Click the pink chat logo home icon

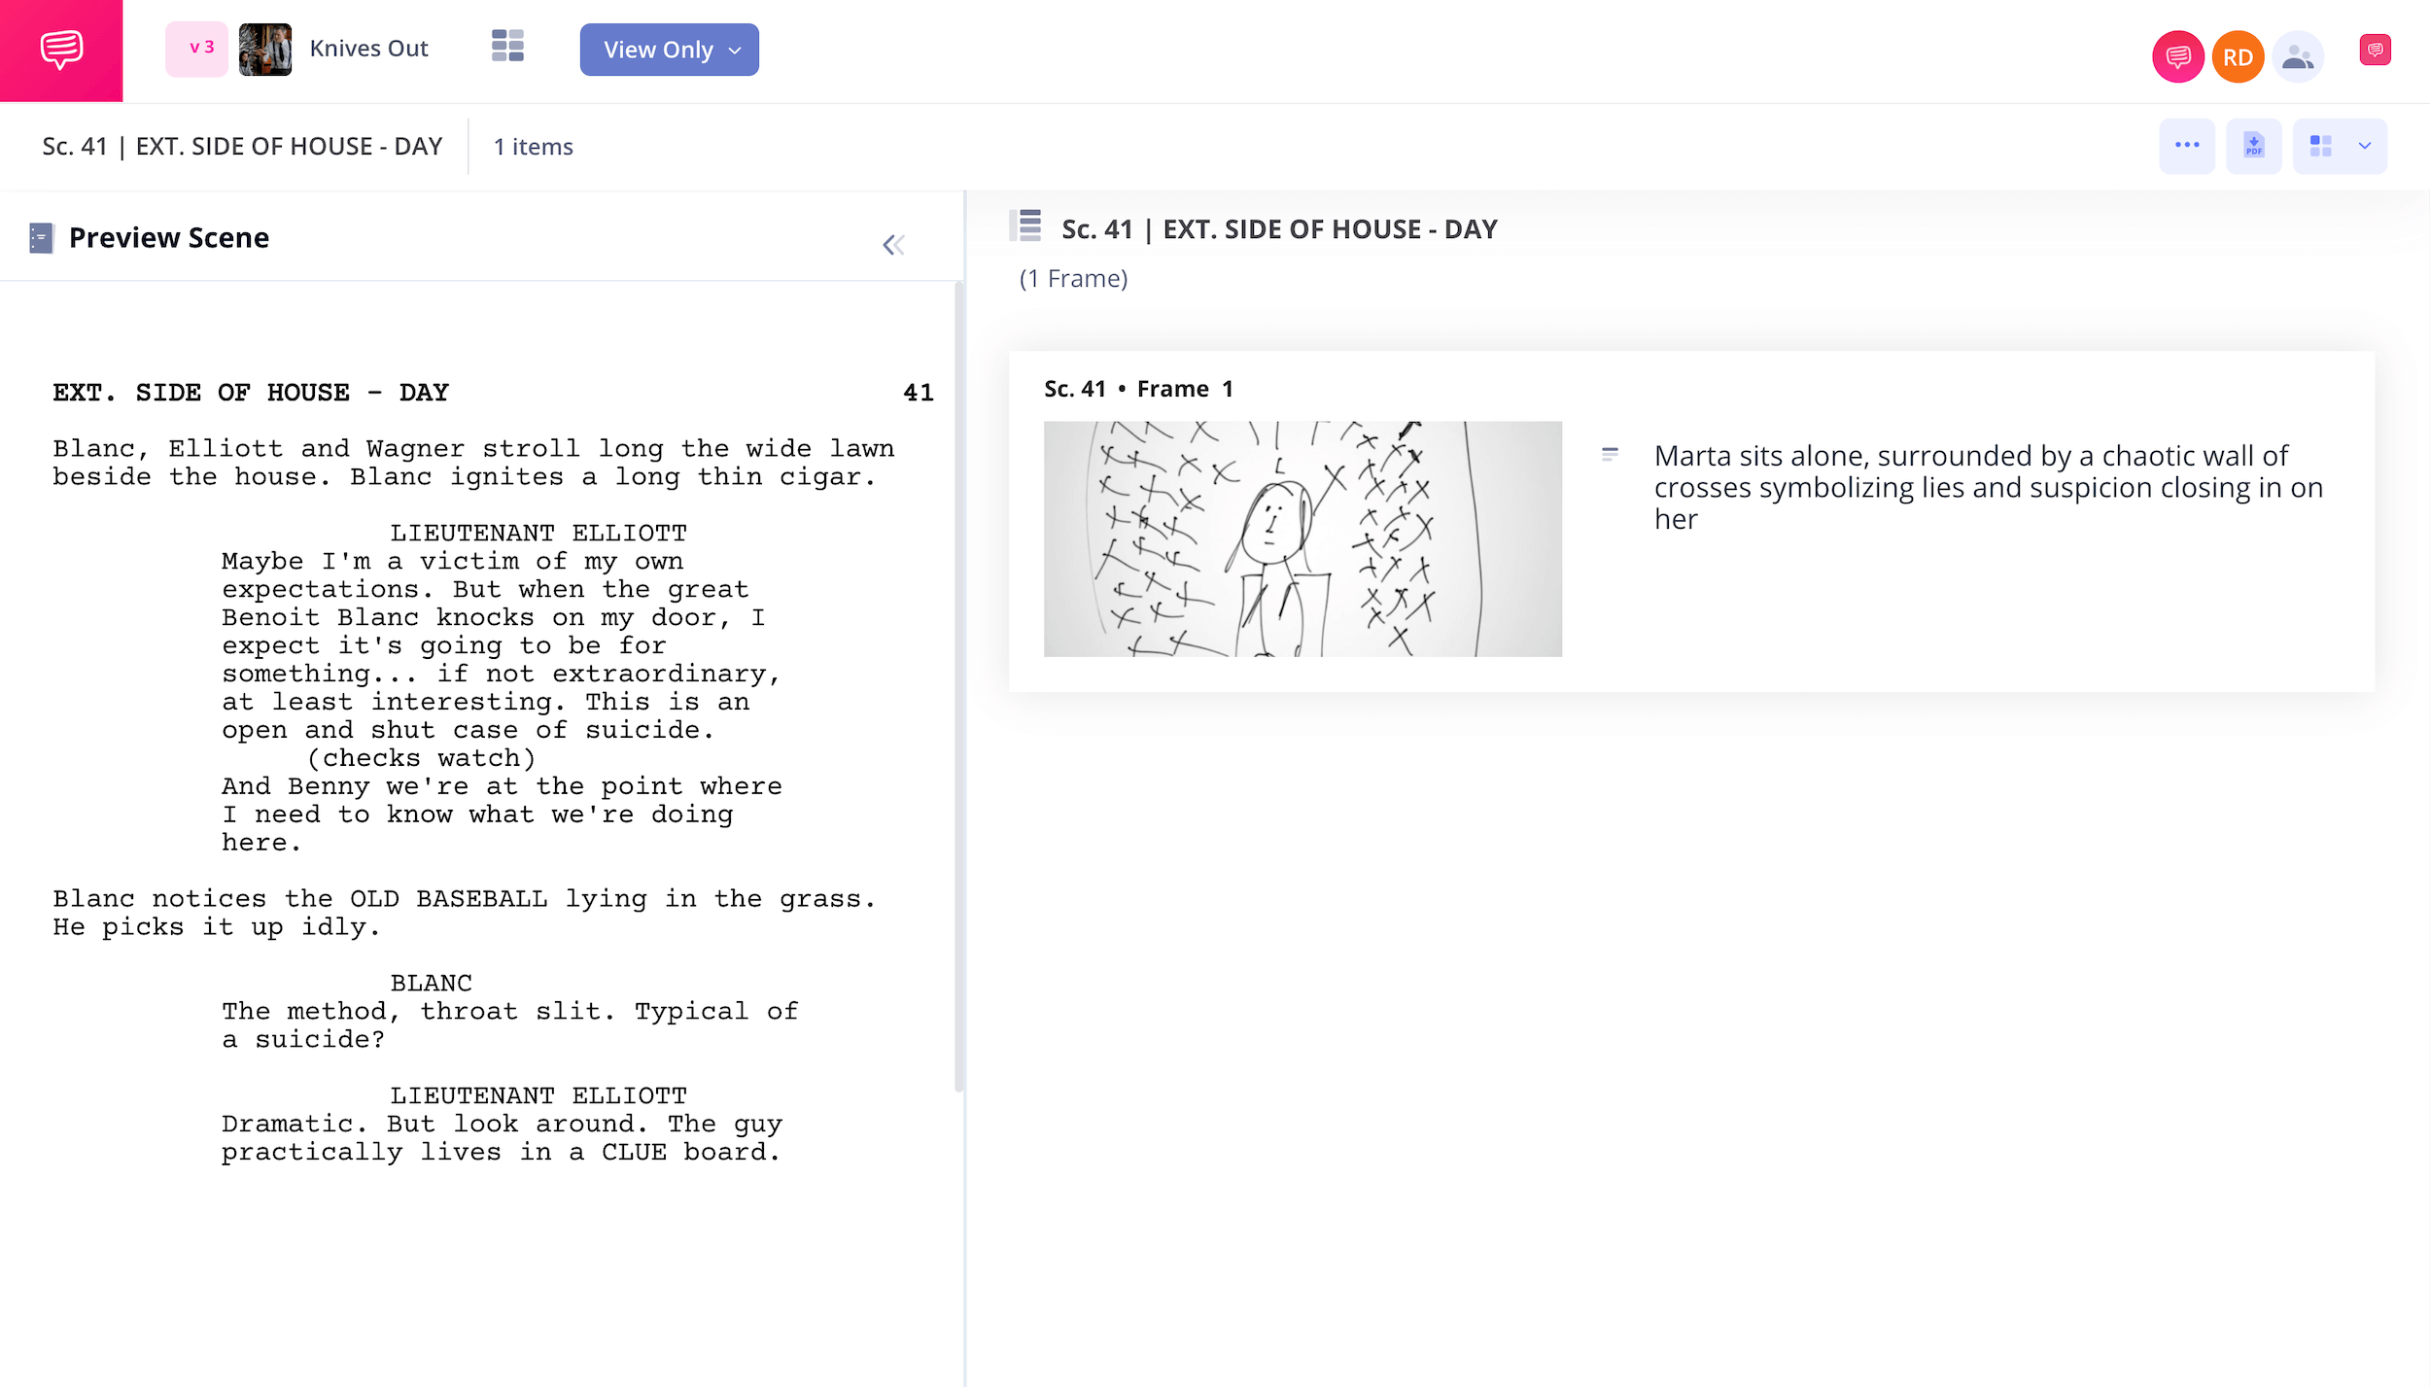[61, 50]
